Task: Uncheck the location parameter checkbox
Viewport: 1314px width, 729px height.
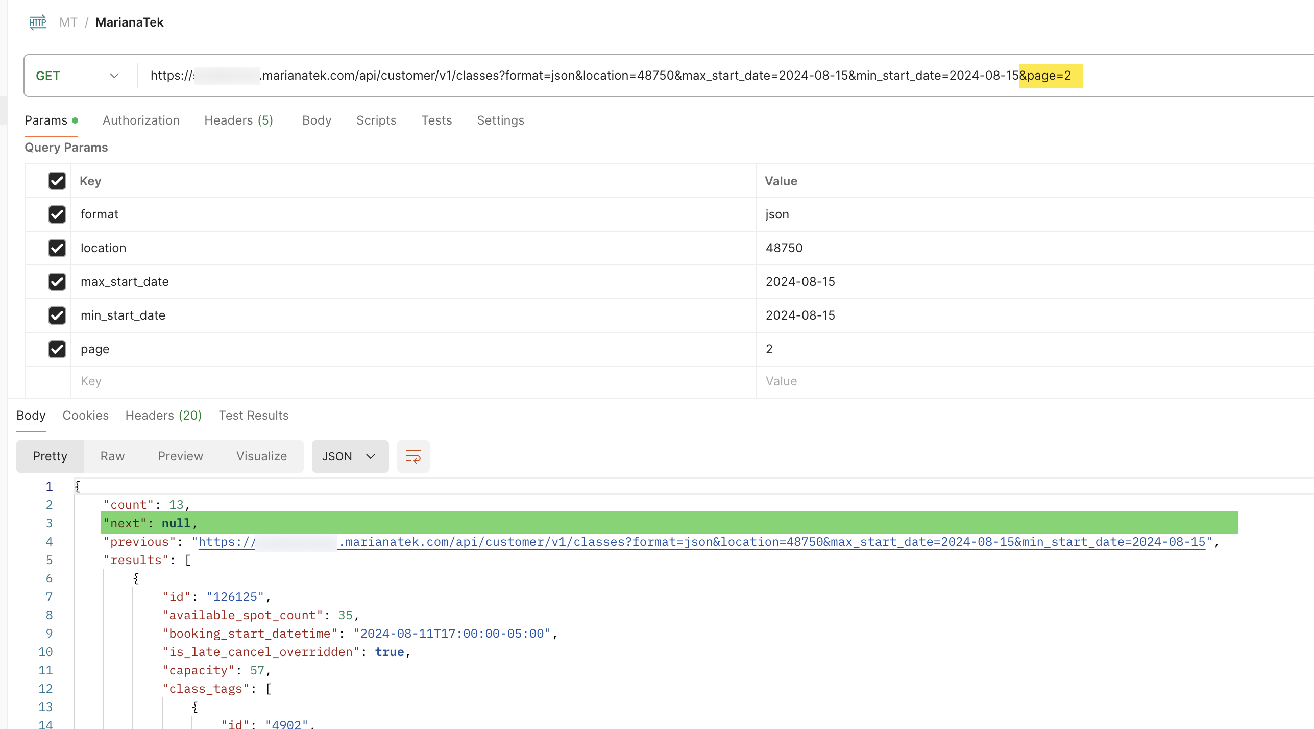Action: pos(57,248)
